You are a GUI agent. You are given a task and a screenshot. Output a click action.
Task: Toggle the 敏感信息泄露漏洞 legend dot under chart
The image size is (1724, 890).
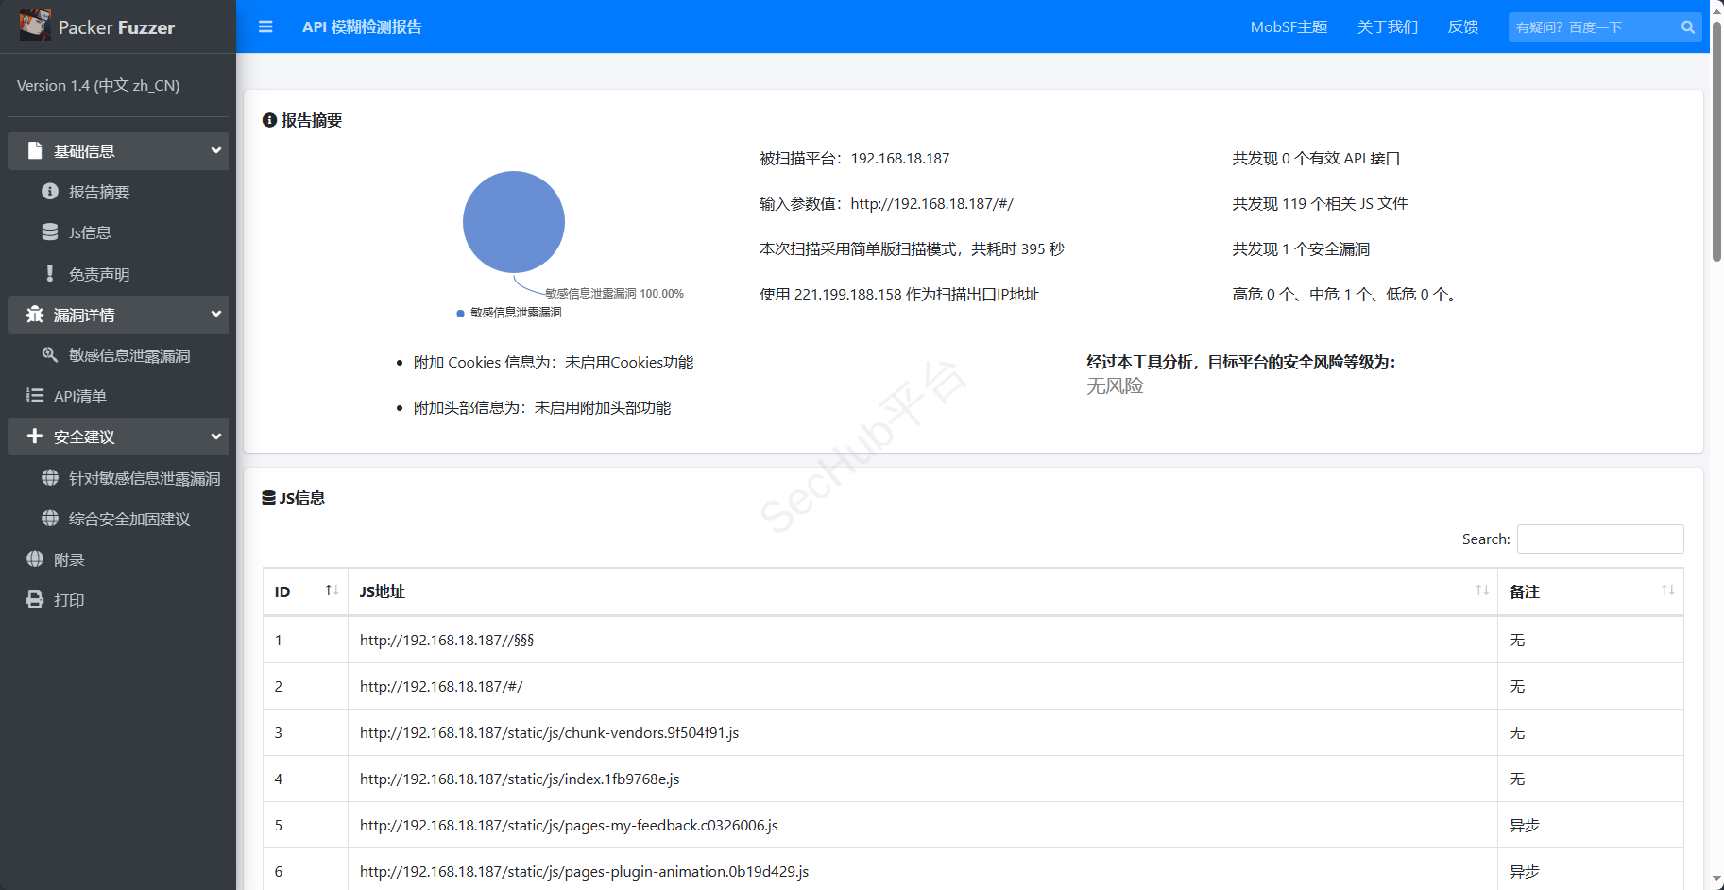click(461, 313)
